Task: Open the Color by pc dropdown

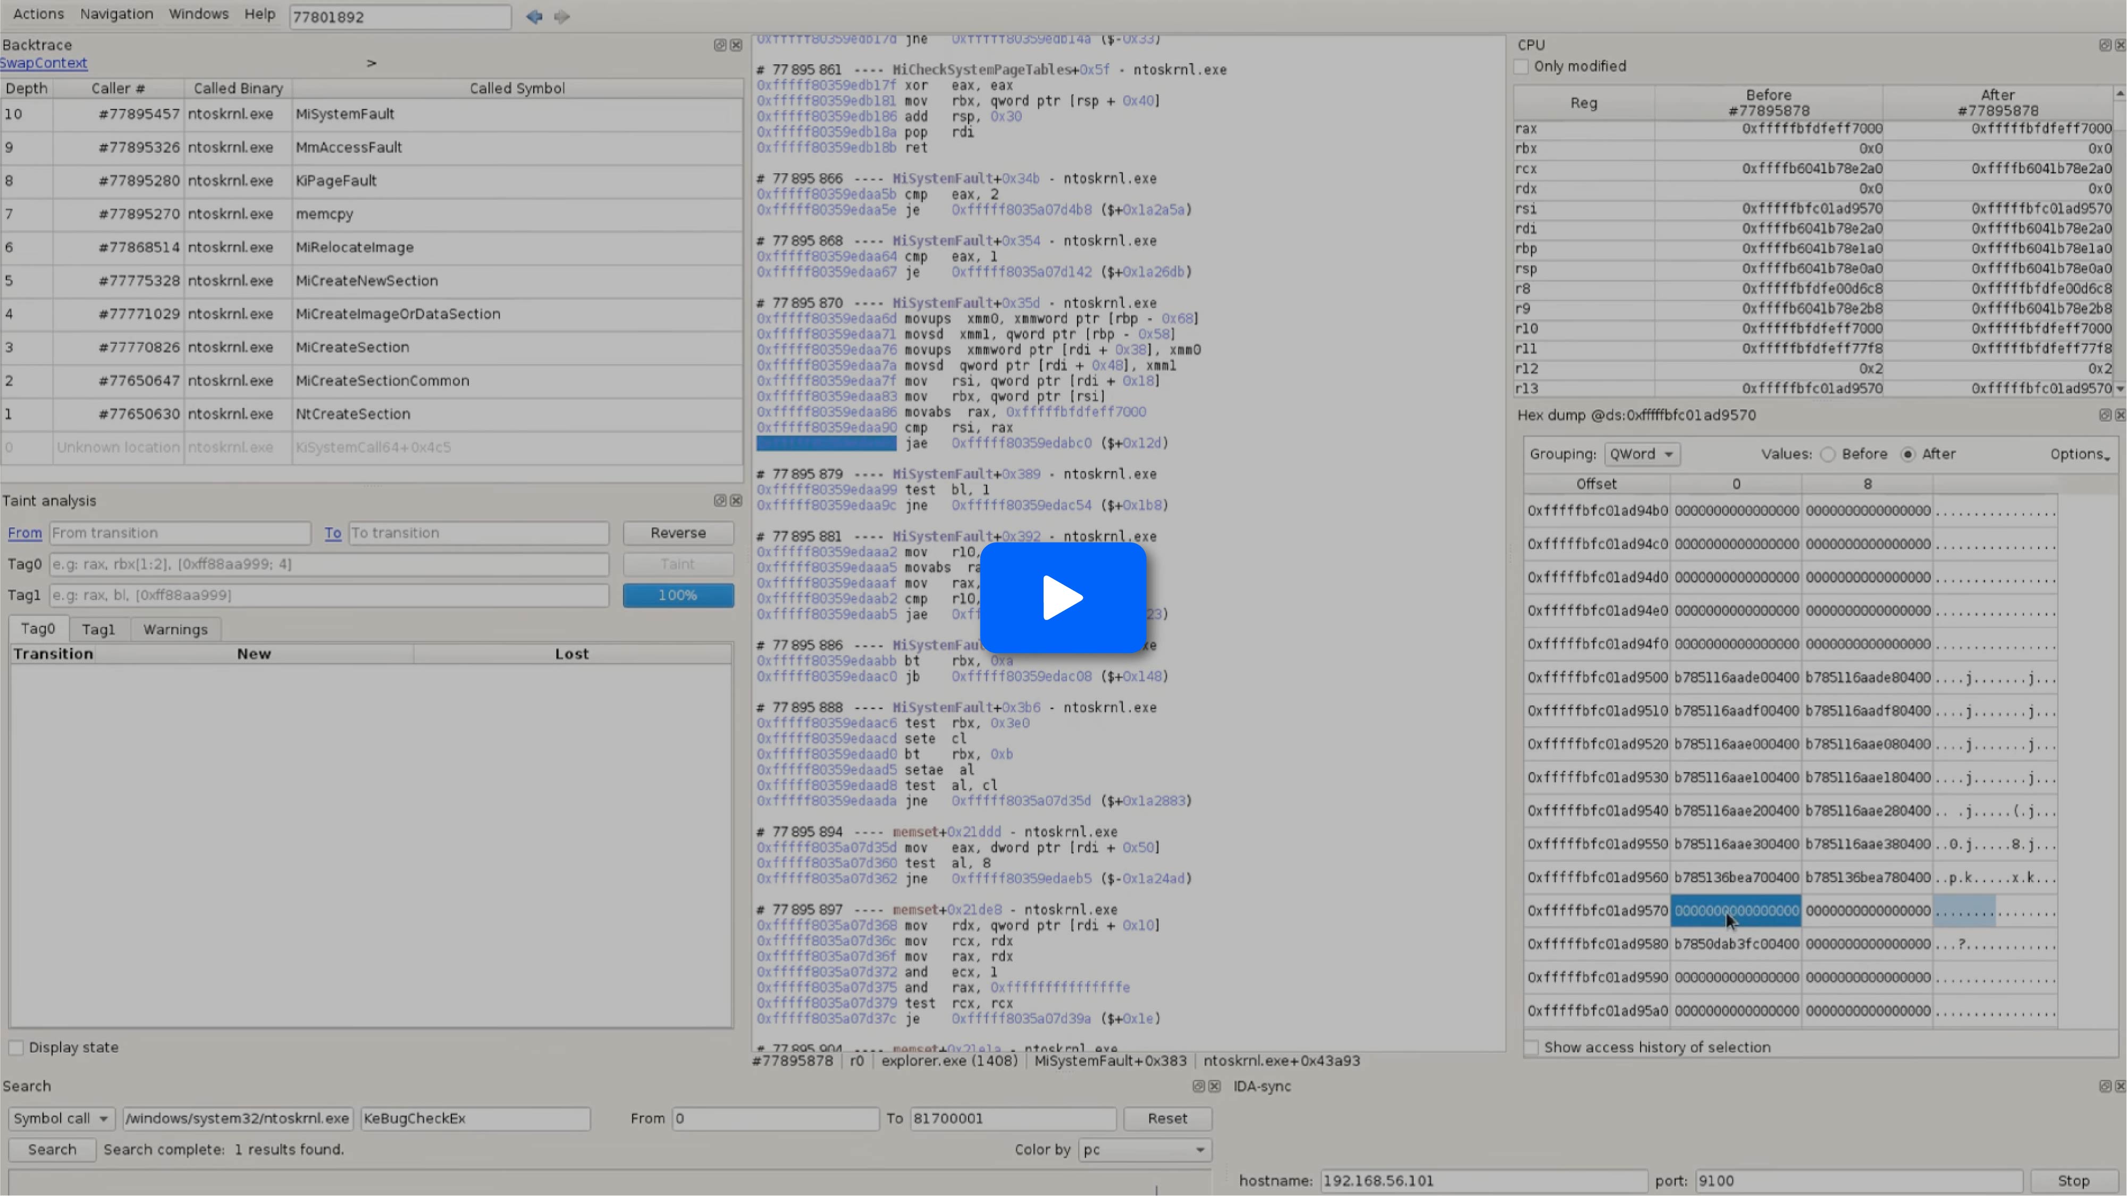Action: tap(1144, 1150)
